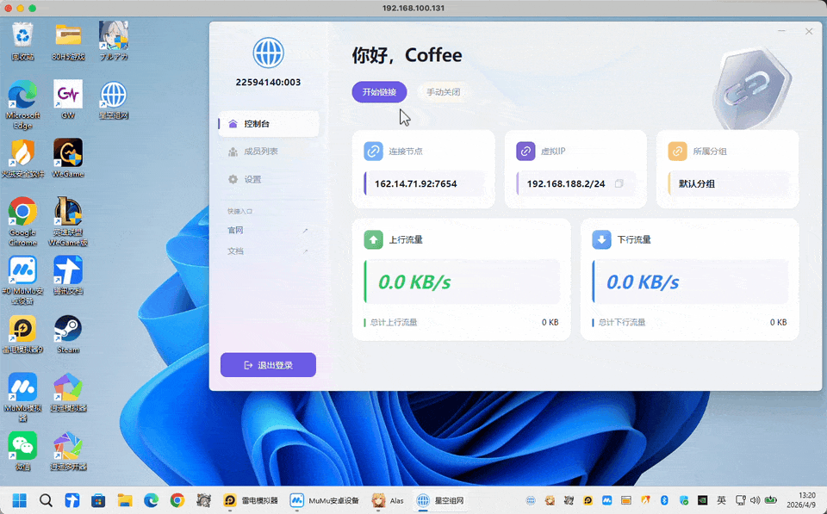This screenshot has width=827, height=514.
Task: Open the 成员列表 sidebar tab
Action: [x=269, y=152]
